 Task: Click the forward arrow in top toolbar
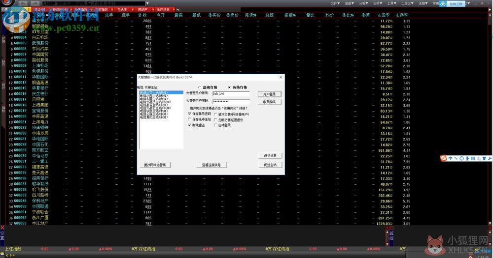click(35, 3)
